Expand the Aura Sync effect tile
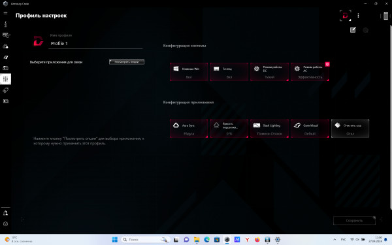Image resolution: width=392 pixels, height=245 pixels. 189,129
